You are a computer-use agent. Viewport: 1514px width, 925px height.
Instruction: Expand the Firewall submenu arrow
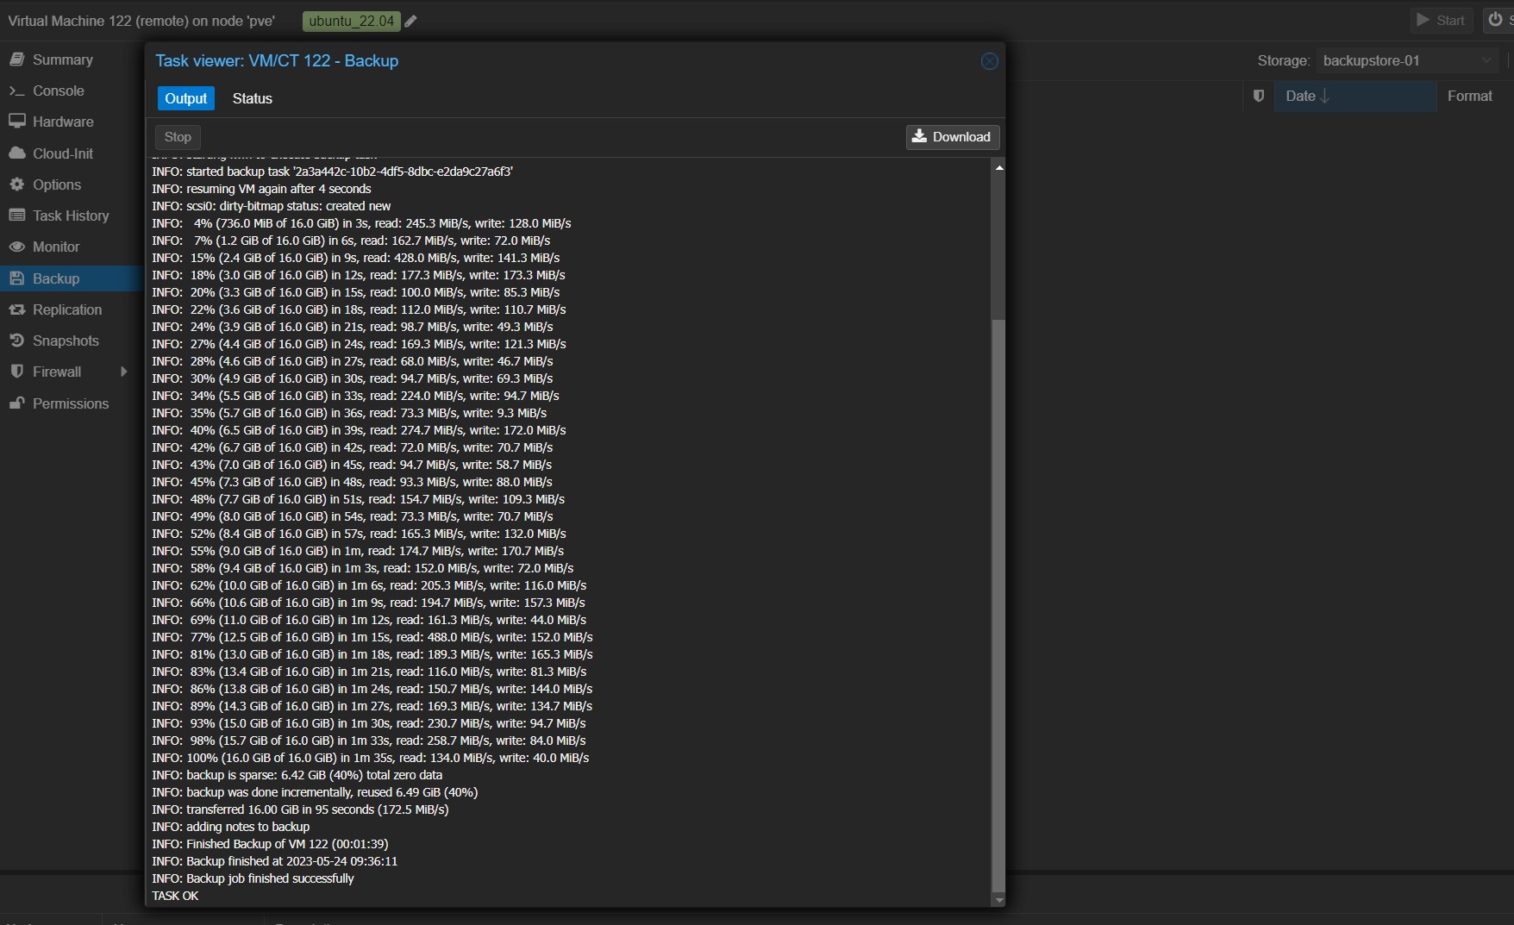point(124,372)
